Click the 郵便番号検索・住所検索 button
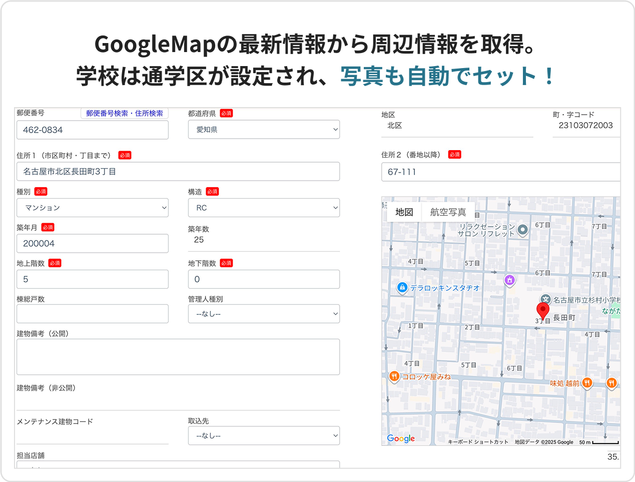Viewport: 635px width, 482px height. (125, 114)
